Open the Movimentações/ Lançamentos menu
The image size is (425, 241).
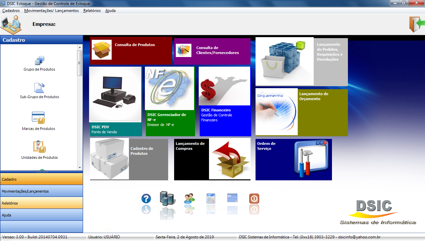(52, 11)
